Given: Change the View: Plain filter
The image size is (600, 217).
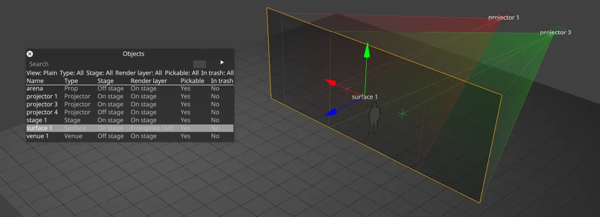Looking at the screenshot, I should click(42, 73).
